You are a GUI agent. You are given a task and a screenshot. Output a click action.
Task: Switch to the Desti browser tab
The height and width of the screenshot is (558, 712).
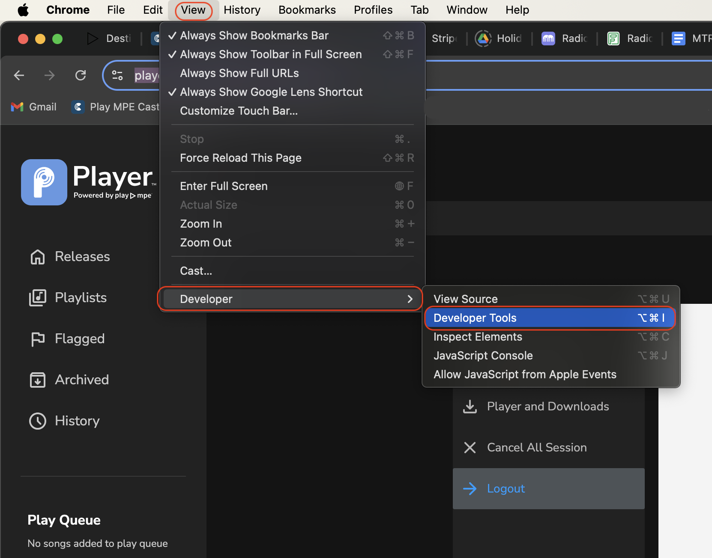point(110,39)
